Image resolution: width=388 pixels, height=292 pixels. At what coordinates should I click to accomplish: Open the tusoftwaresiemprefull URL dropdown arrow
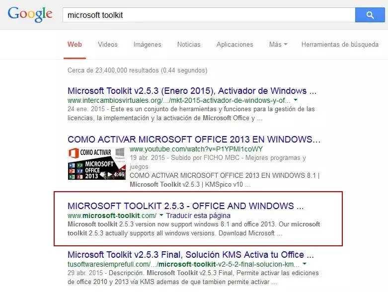(x=304, y=264)
